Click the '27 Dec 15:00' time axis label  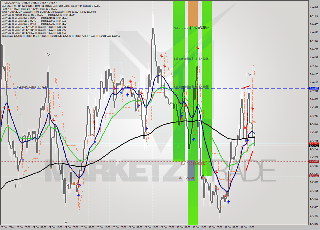pyautogui.click(x=151, y=227)
